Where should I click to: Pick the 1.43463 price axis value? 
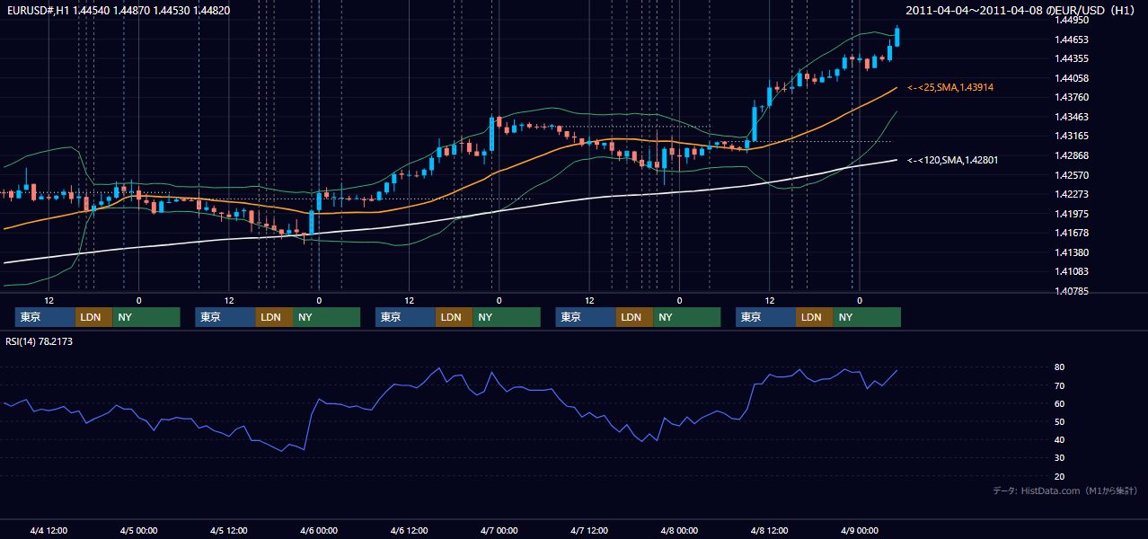click(1071, 117)
